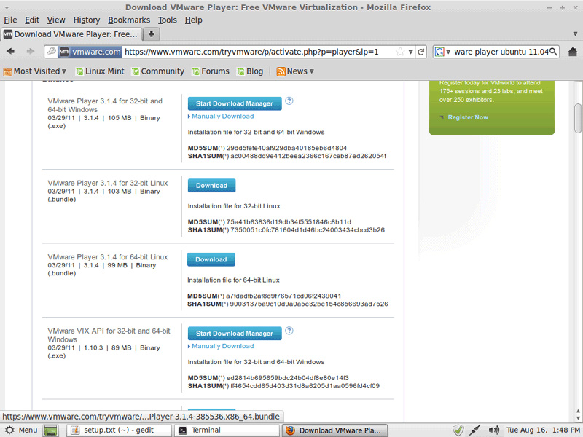
Task: Select Download VMware Player taskbar entry
Action: [x=334, y=430]
